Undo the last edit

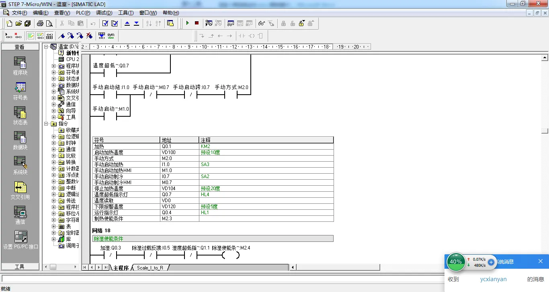tap(93, 23)
